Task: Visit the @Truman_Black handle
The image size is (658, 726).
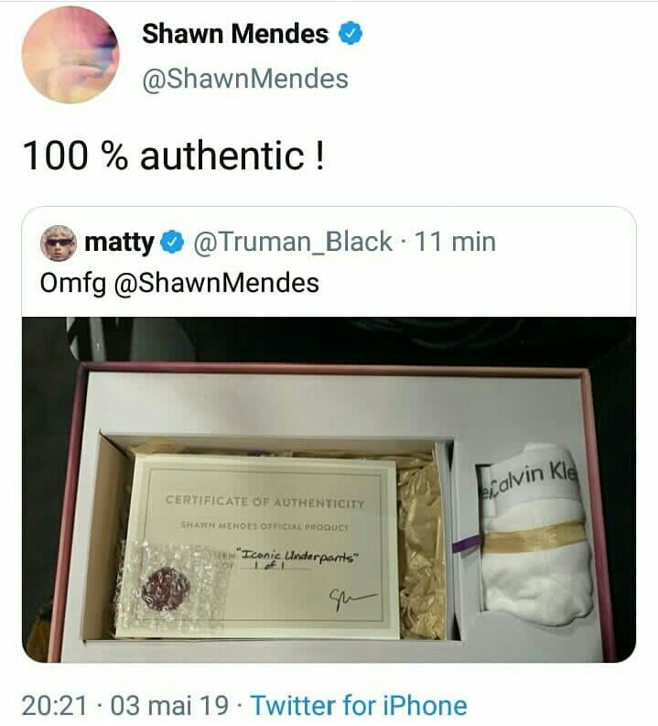Action: (x=293, y=243)
